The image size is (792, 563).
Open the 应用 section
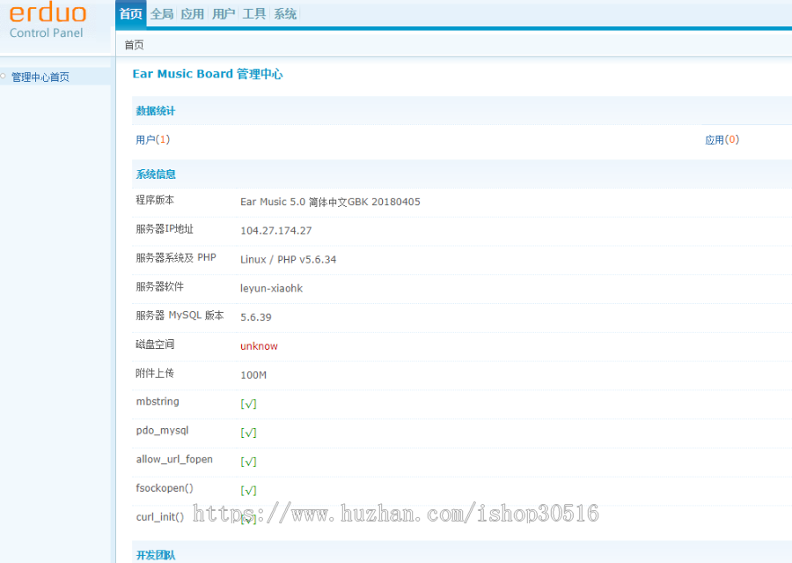pyautogui.click(x=192, y=13)
